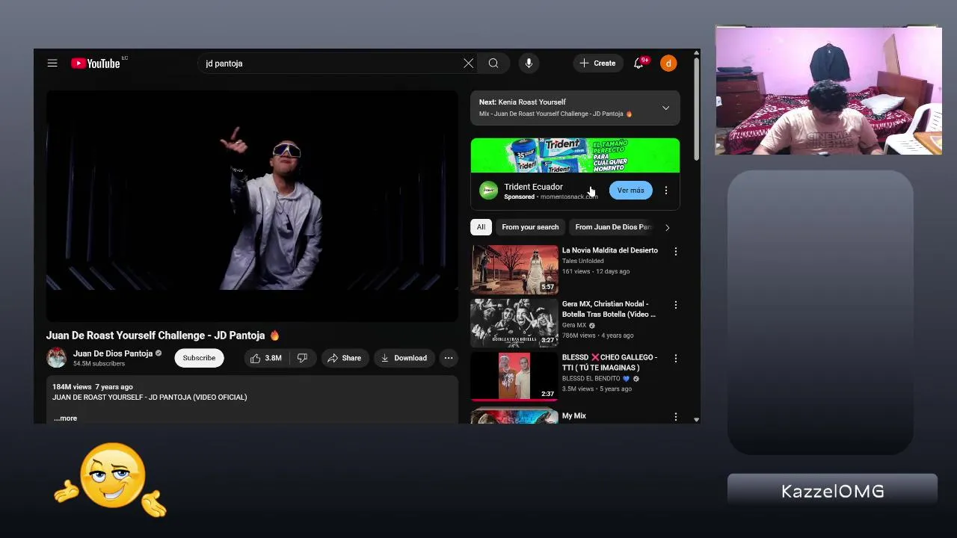Click the scrollbar up arrow
957x538 pixels.
pyautogui.click(x=697, y=53)
